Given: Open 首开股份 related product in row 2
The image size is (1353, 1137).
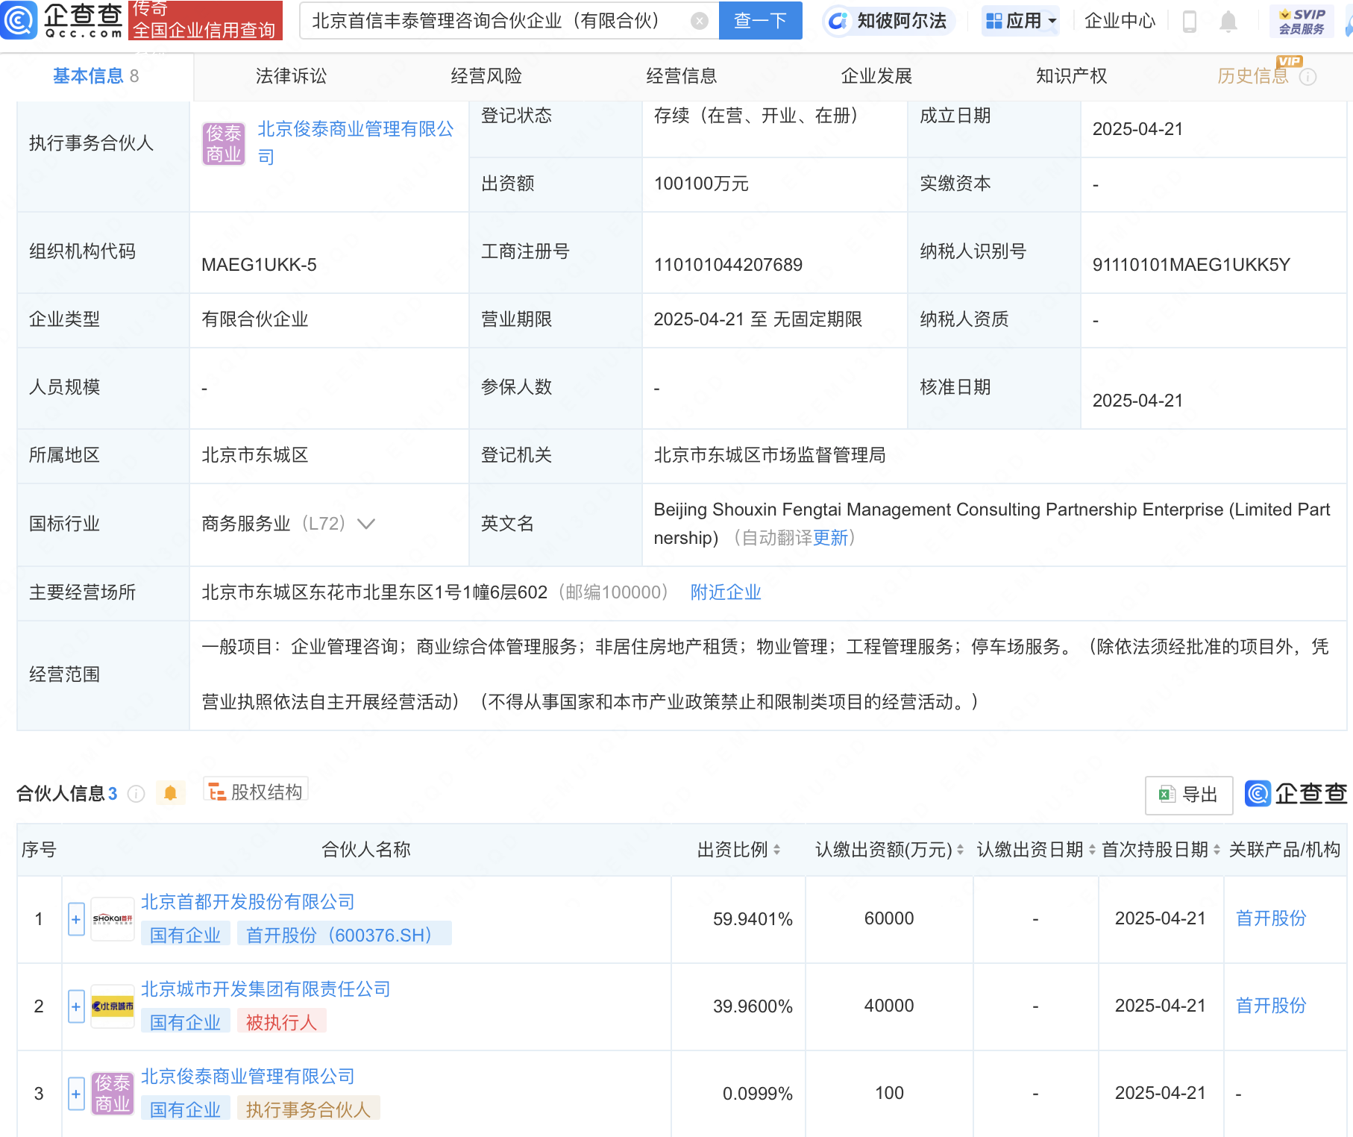Looking at the screenshot, I should [1271, 1006].
